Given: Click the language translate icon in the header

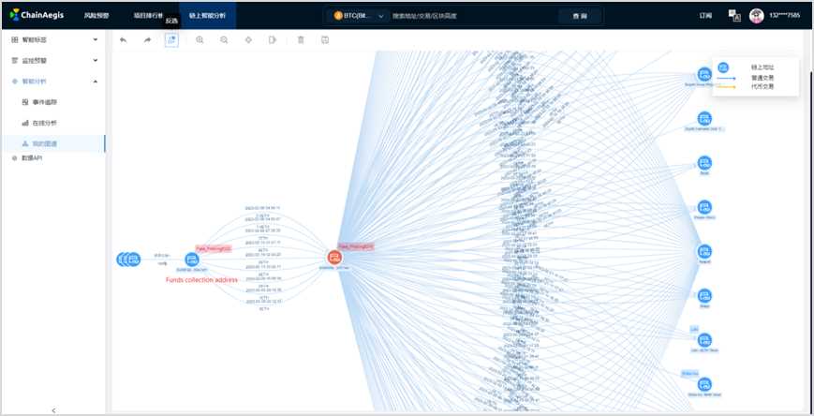Looking at the screenshot, I should [x=734, y=16].
